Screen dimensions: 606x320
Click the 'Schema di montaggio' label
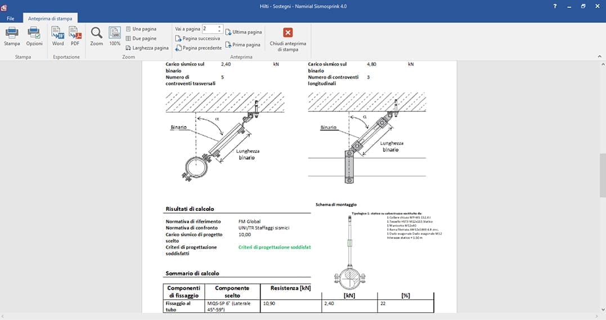tap(336, 205)
